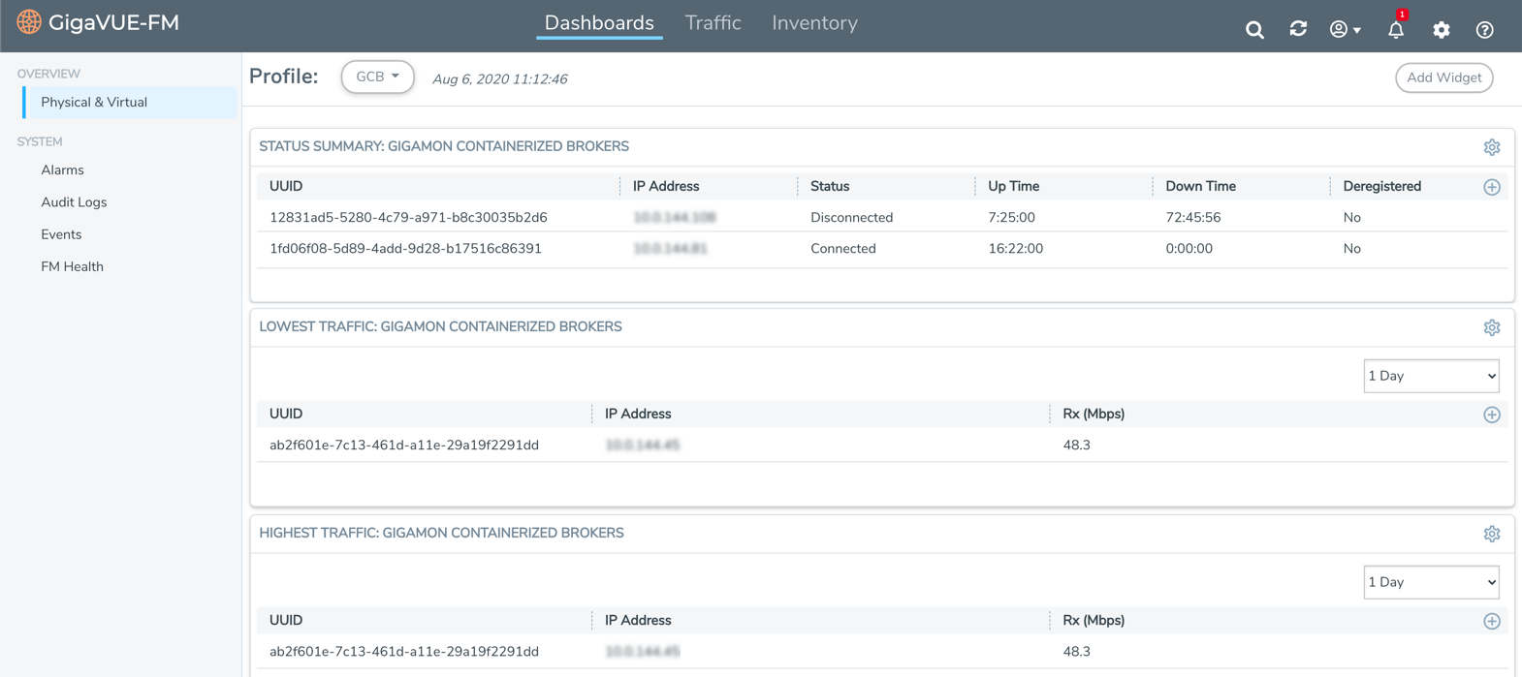The width and height of the screenshot is (1522, 677).
Task: Add column in Highest Traffic table
Action: pyautogui.click(x=1492, y=621)
